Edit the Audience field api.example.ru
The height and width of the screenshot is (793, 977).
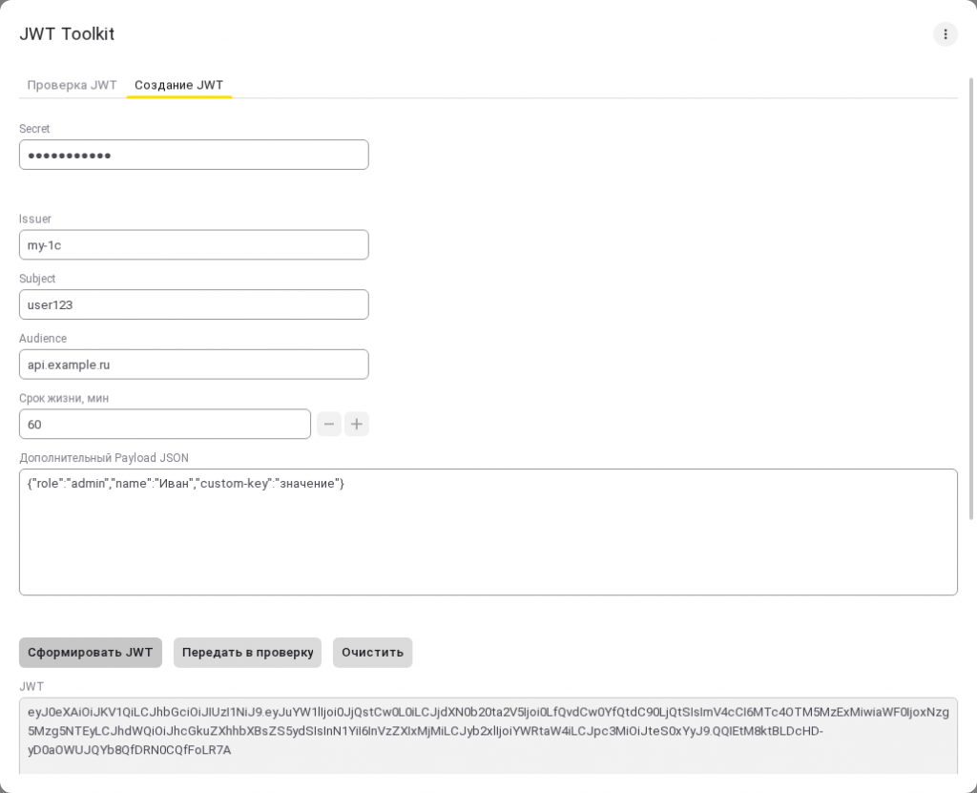click(194, 365)
